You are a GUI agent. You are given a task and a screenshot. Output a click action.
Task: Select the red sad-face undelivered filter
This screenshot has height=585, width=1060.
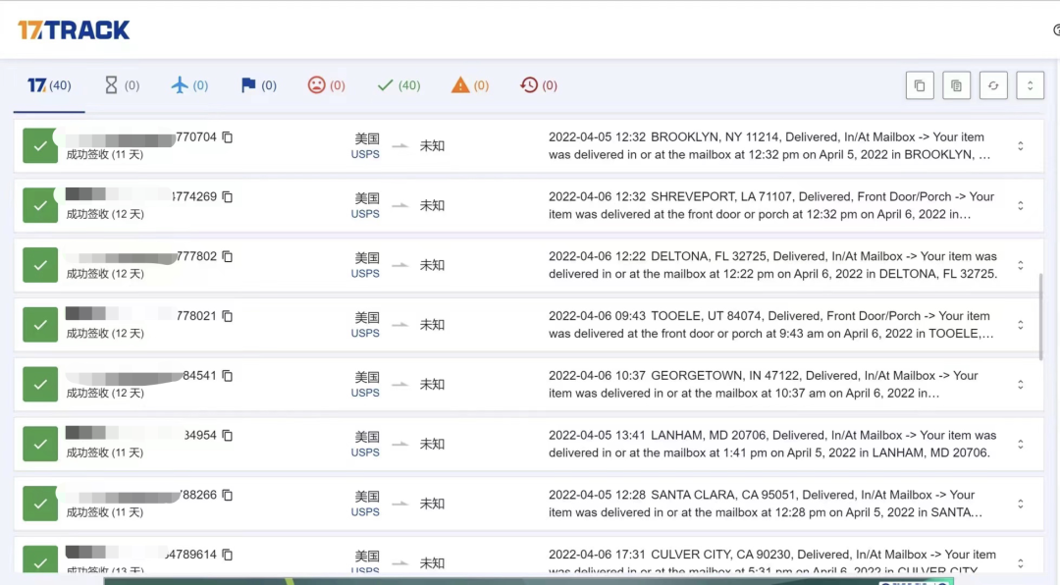[326, 85]
